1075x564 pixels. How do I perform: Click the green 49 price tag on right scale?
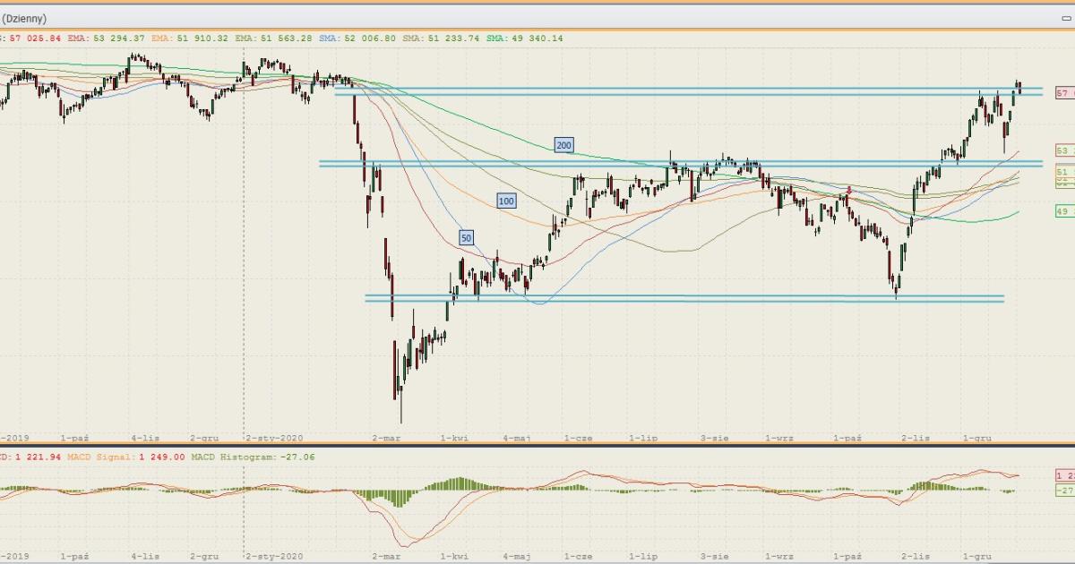click(x=1065, y=211)
